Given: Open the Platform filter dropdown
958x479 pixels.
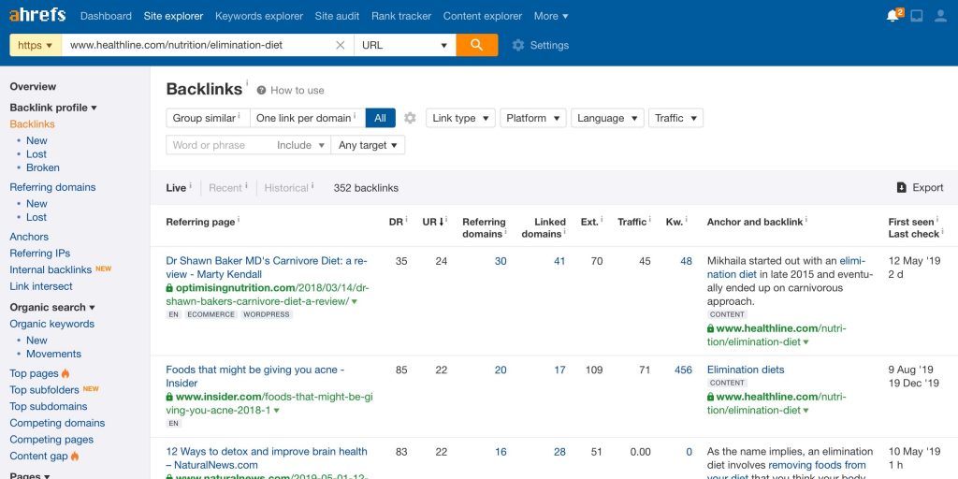Looking at the screenshot, I should pyautogui.click(x=532, y=118).
